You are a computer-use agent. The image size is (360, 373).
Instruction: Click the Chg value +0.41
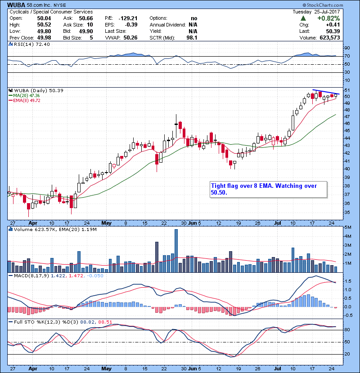[x=333, y=25]
